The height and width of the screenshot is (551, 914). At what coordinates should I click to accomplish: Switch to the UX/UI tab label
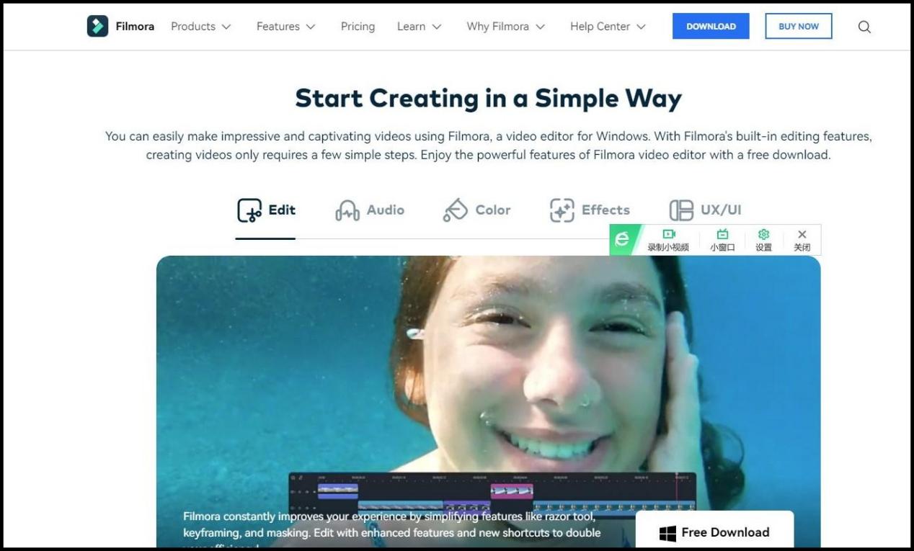point(721,210)
